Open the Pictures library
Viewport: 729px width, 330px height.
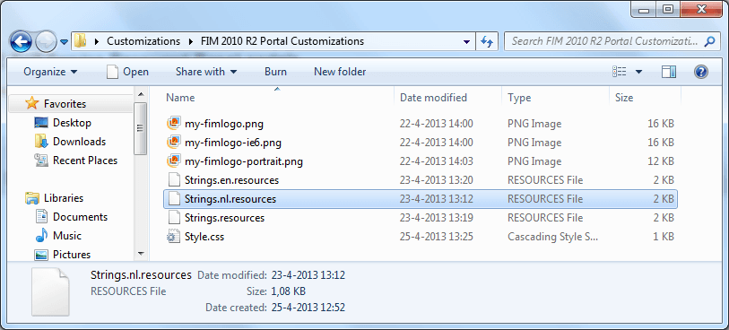[x=72, y=255]
